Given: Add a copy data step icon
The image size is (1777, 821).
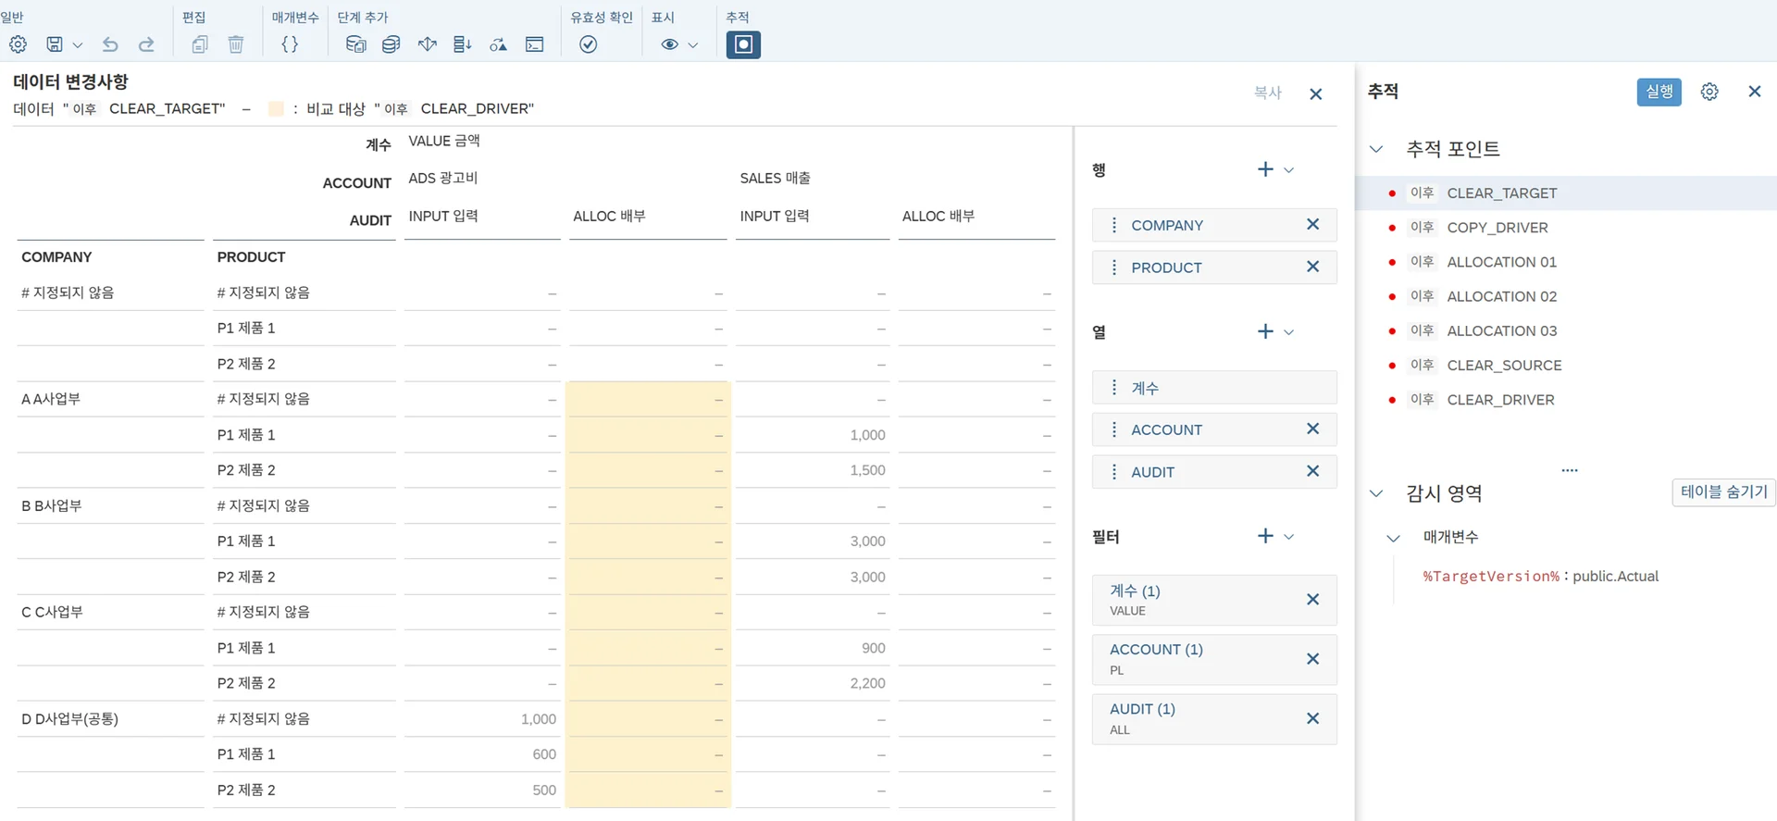Looking at the screenshot, I should (355, 44).
